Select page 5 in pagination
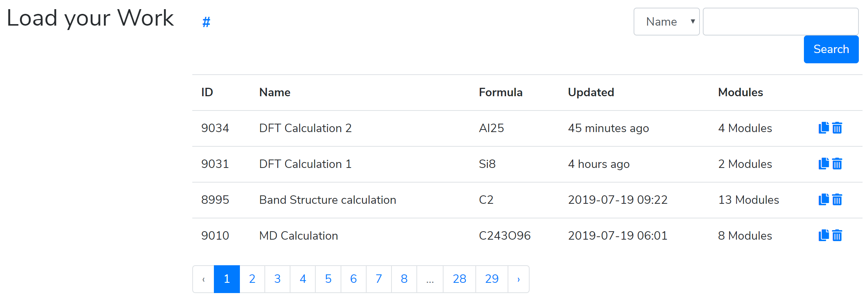The width and height of the screenshot is (868, 300). [x=328, y=279]
